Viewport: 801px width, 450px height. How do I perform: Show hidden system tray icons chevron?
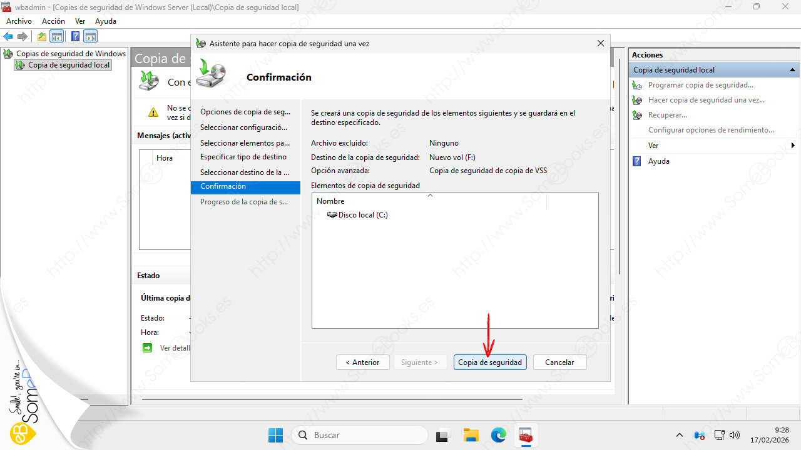(x=680, y=435)
